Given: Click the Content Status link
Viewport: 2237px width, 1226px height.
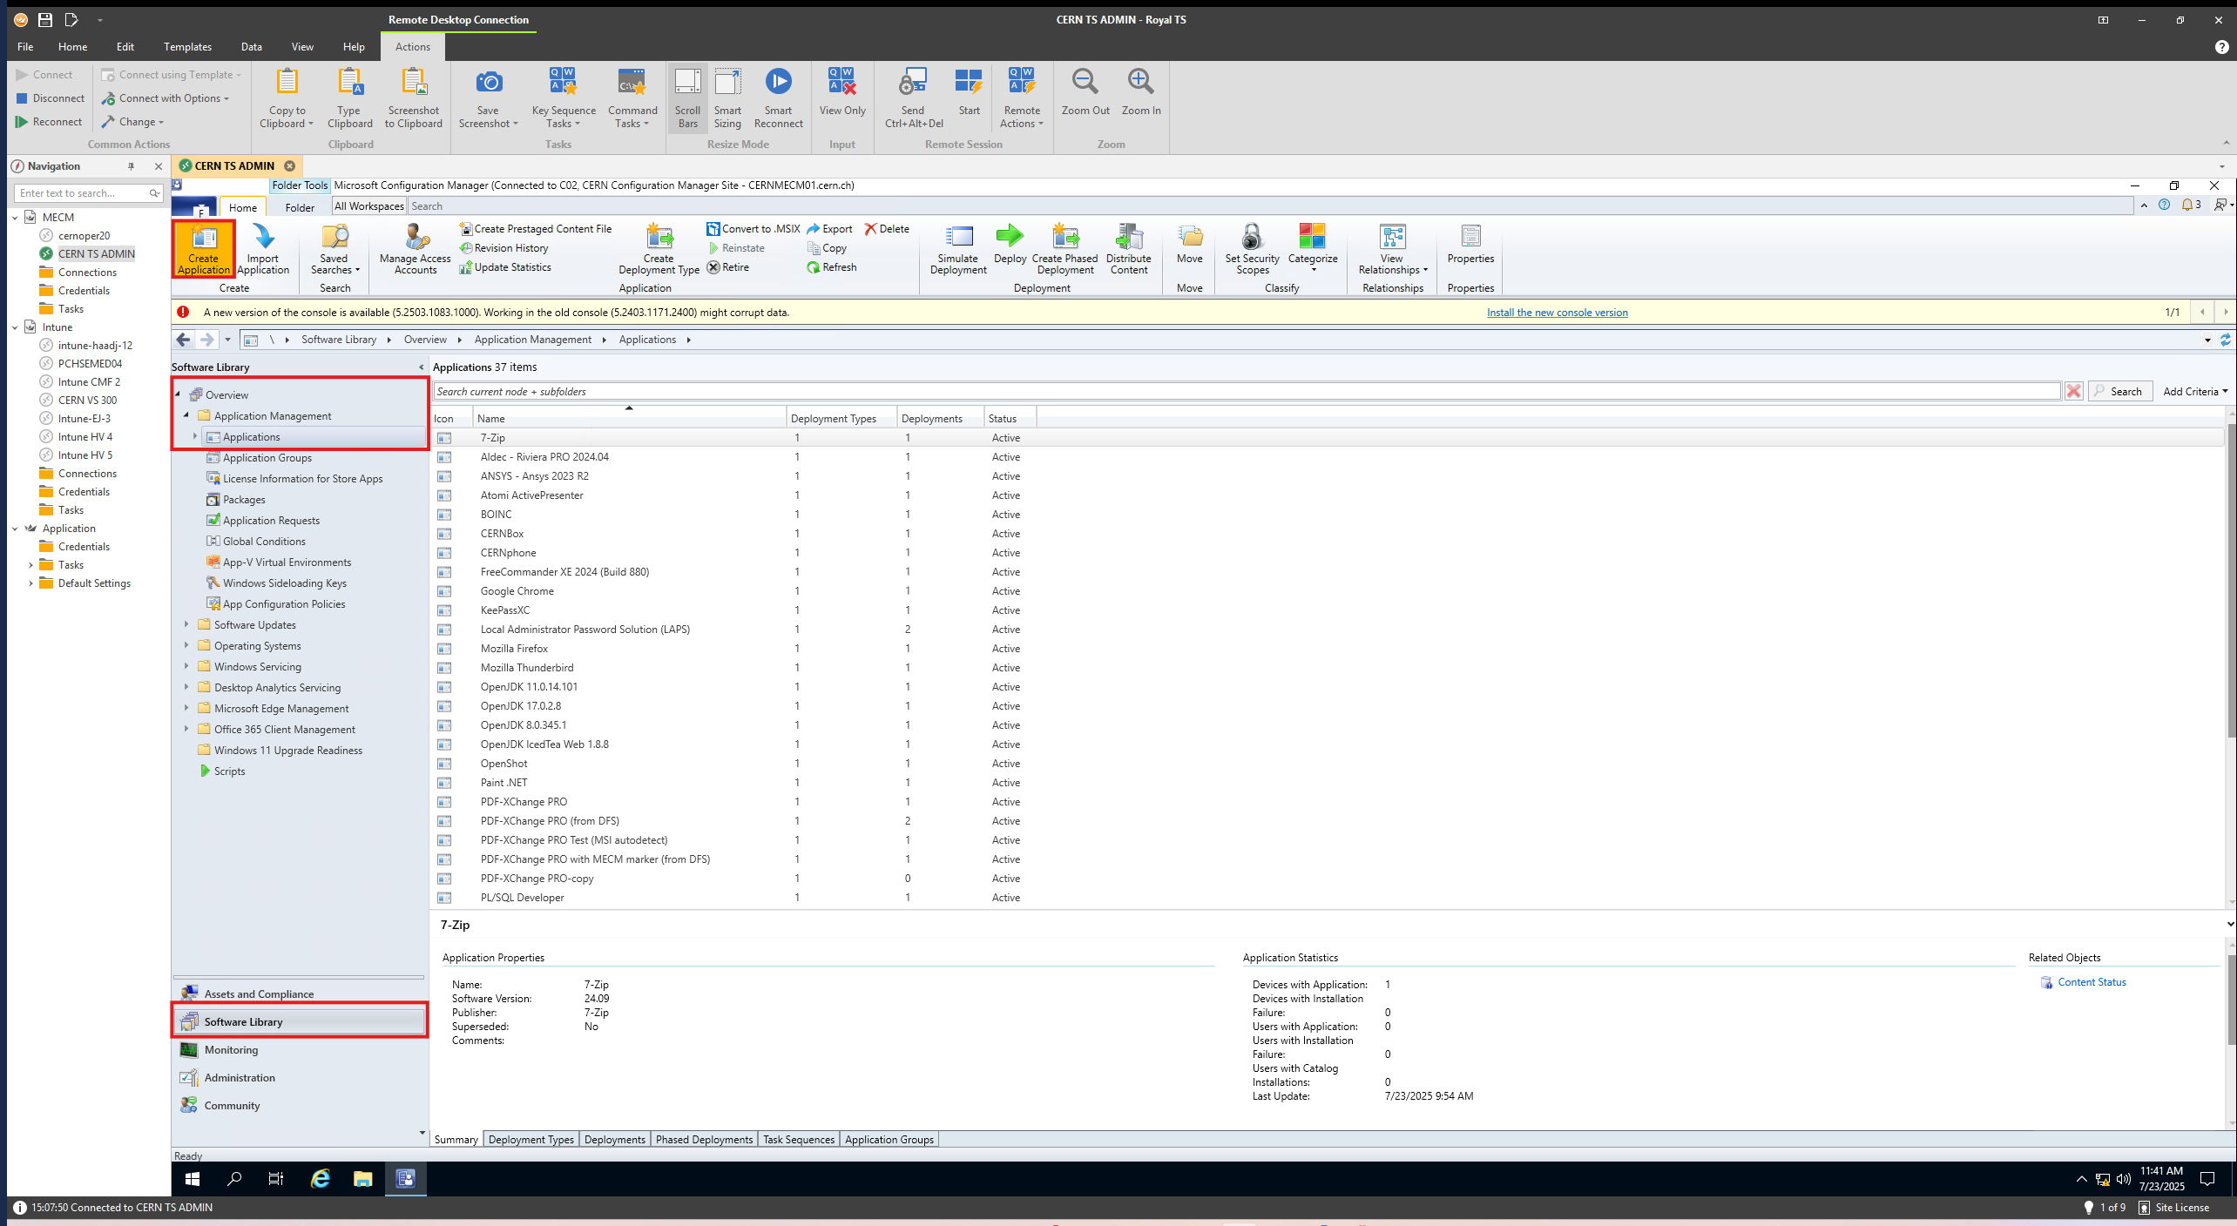Looking at the screenshot, I should (x=2092, y=982).
